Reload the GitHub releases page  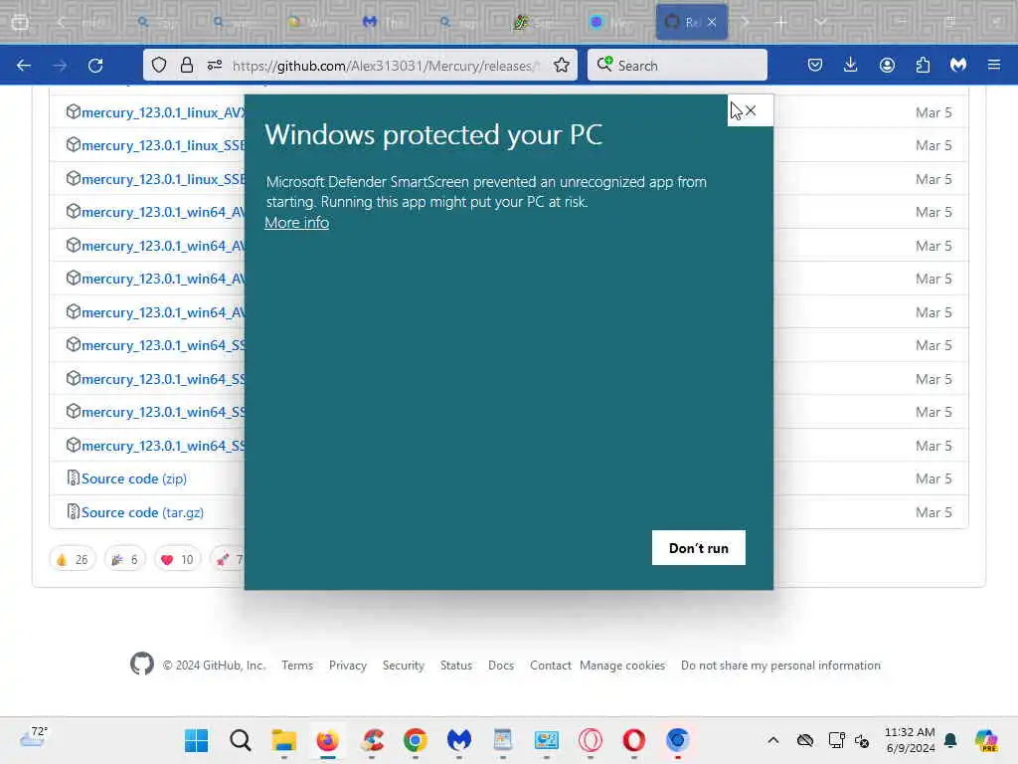pos(95,65)
